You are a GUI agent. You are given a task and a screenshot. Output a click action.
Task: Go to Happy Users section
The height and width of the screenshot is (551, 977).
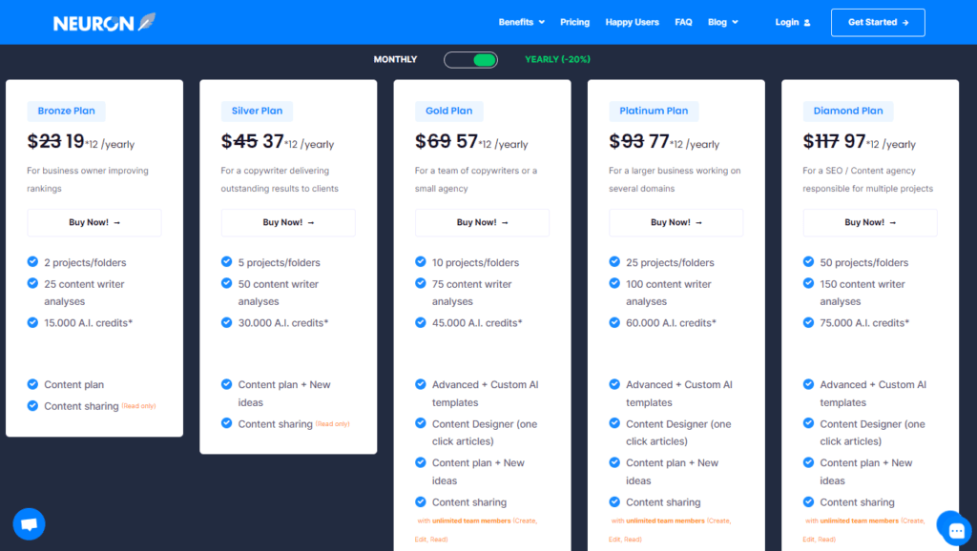[632, 22]
